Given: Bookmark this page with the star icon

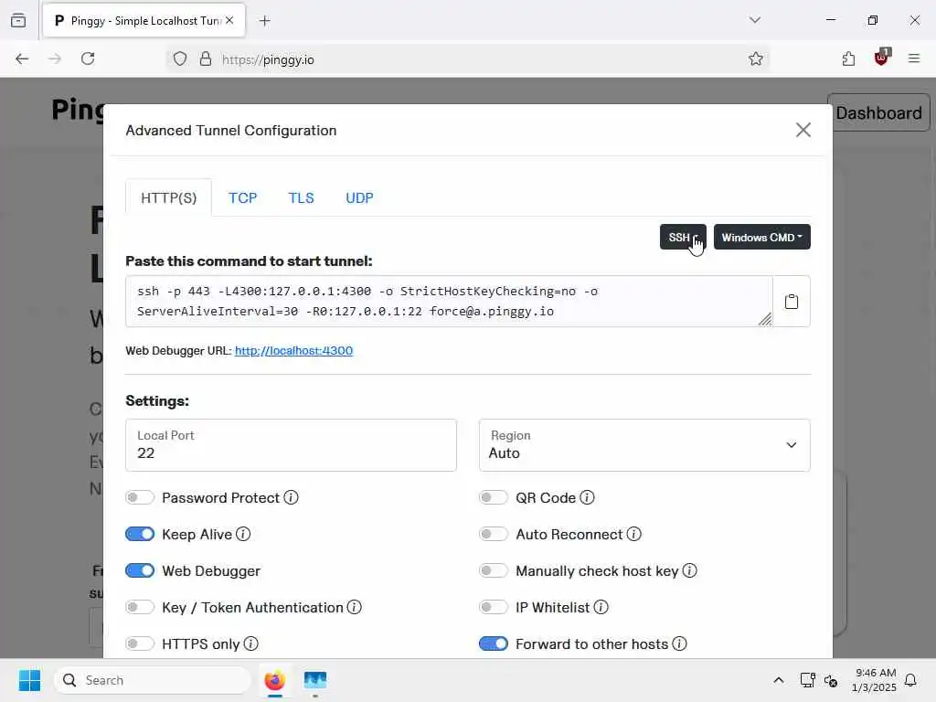Looking at the screenshot, I should pos(756,58).
